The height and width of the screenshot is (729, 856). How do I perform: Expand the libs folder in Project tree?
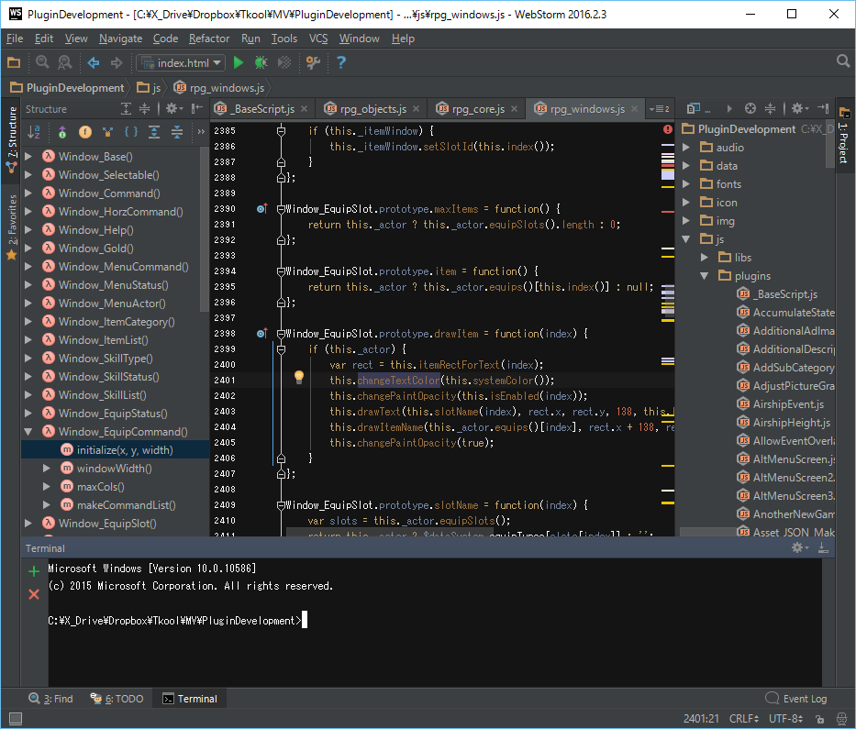(705, 257)
